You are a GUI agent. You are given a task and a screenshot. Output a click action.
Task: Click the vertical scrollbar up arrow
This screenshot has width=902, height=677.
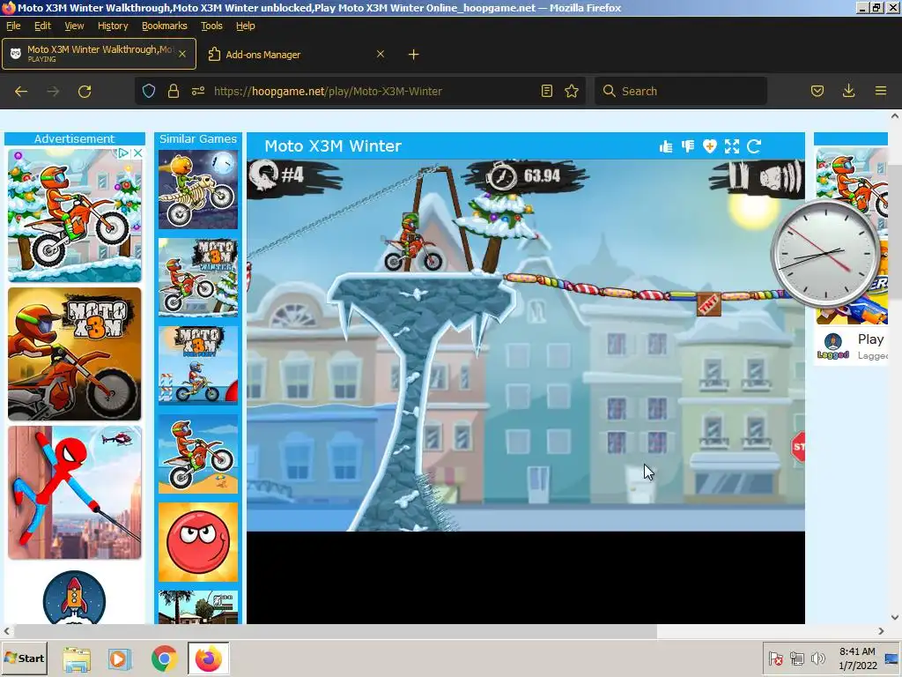coord(895,115)
